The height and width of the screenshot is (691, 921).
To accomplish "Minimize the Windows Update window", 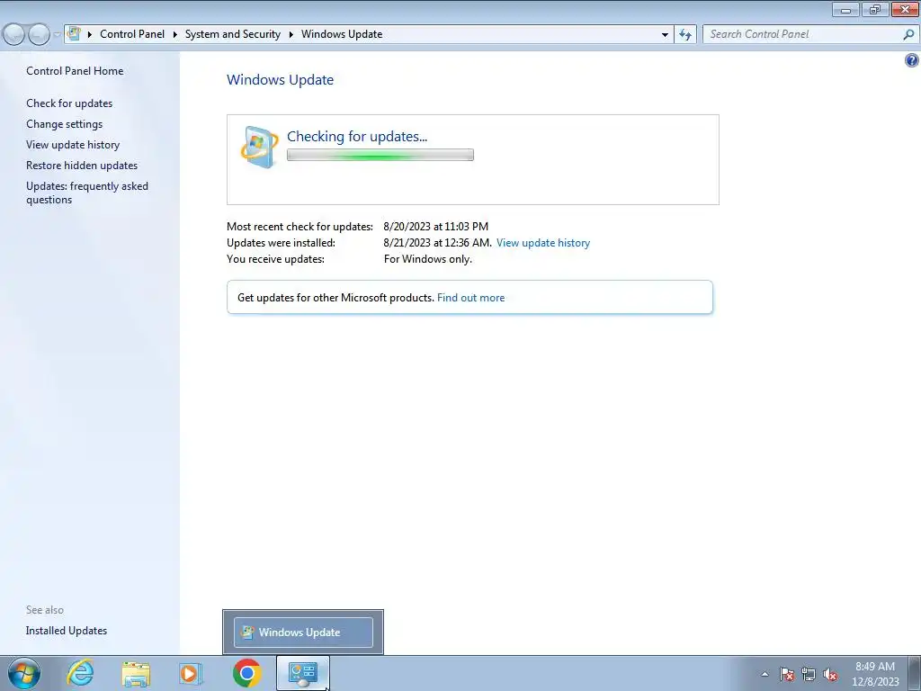I will pyautogui.click(x=845, y=9).
